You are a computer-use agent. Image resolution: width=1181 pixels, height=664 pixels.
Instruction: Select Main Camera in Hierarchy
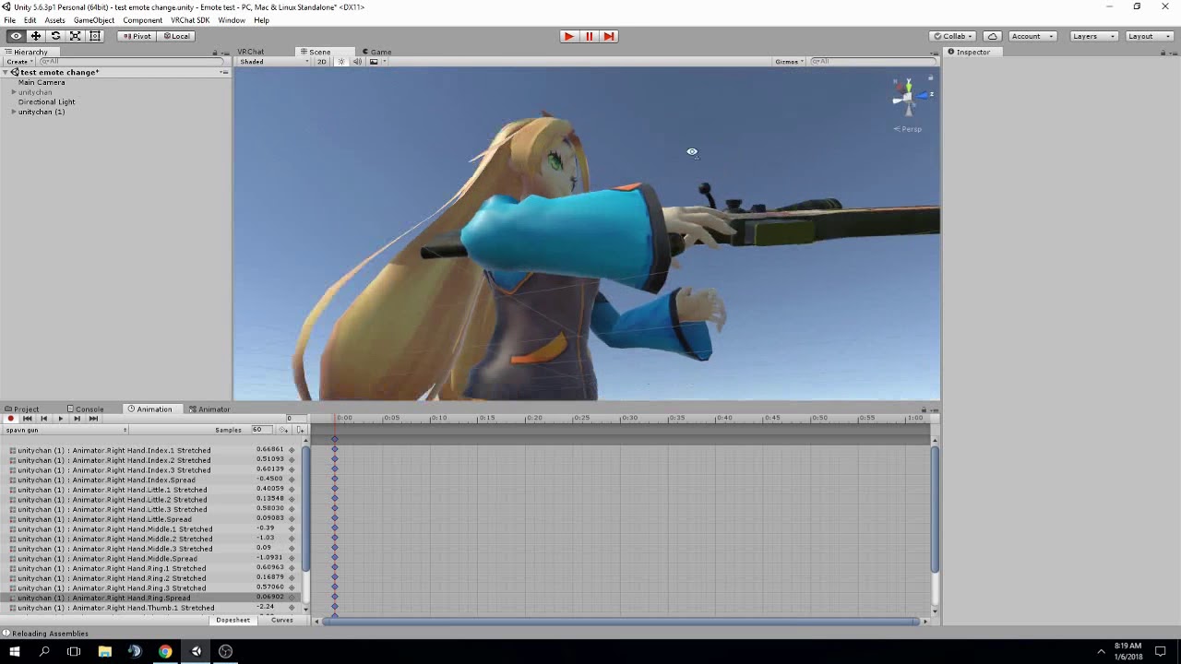pyautogui.click(x=42, y=82)
